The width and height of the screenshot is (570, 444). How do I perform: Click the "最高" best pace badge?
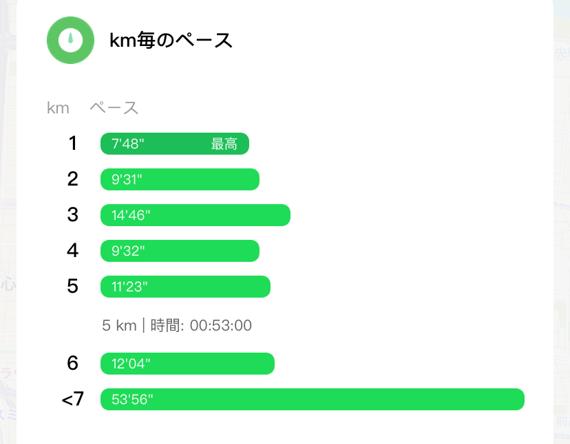(x=224, y=144)
